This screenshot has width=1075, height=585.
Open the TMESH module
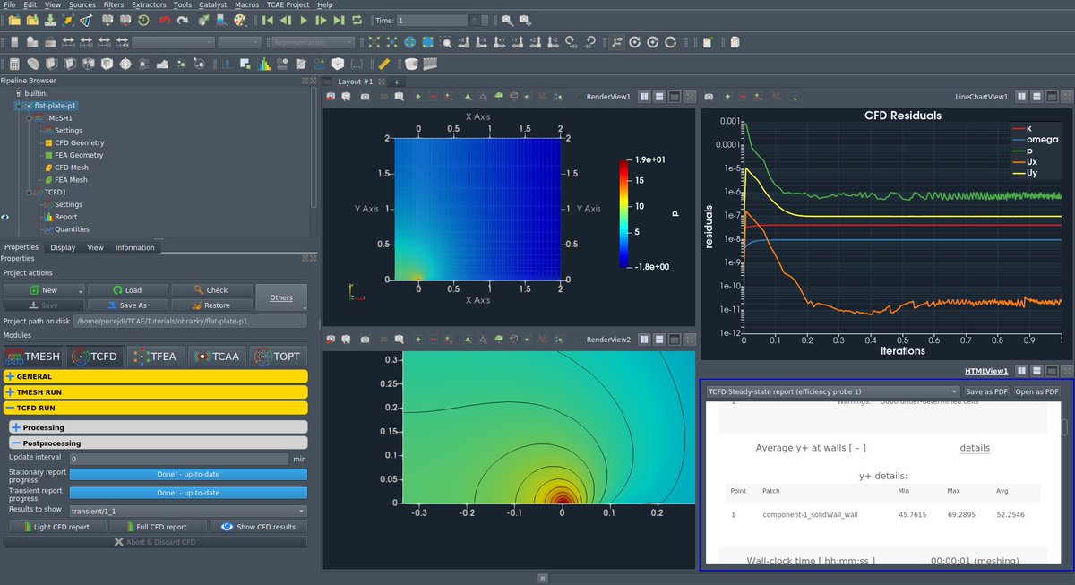(x=34, y=356)
